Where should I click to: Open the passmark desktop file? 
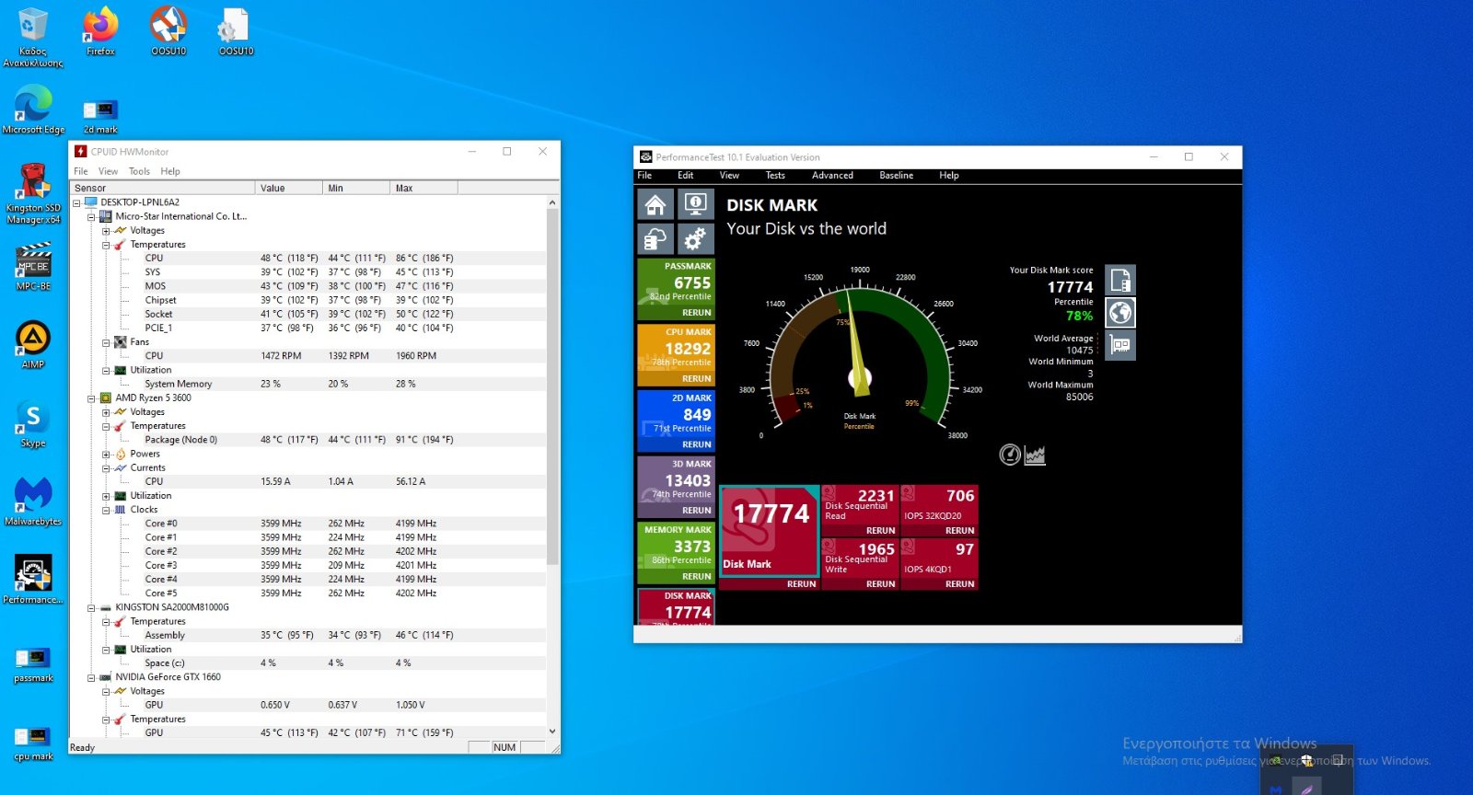[33, 664]
